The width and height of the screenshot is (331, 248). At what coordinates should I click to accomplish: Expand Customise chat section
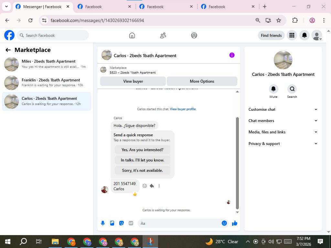(283, 109)
